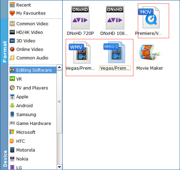180x170 pixels.
Task: Select the DNxHD 720P format thumbnail
Action: tap(80, 17)
